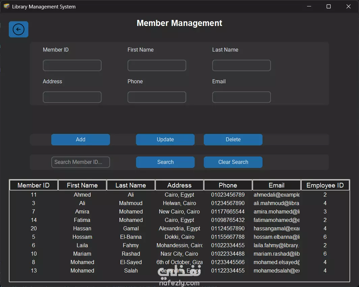Maximize the Library Management System window
The height and width of the screenshot is (287, 359).
click(329, 6)
